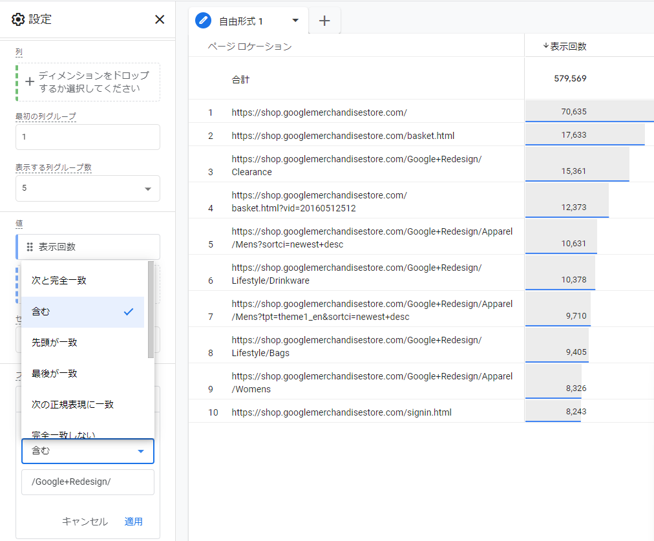This screenshot has height=541, width=654.
Task: Click the match type list scrollbar
Action: coord(151,310)
